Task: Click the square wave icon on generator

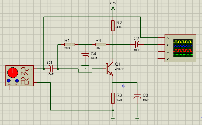Action: tap(25, 82)
